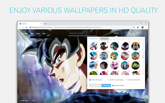Click the wallpaper list scrollbar handle
The height and width of the screenshot is (103, 165).
click(143, 56)
